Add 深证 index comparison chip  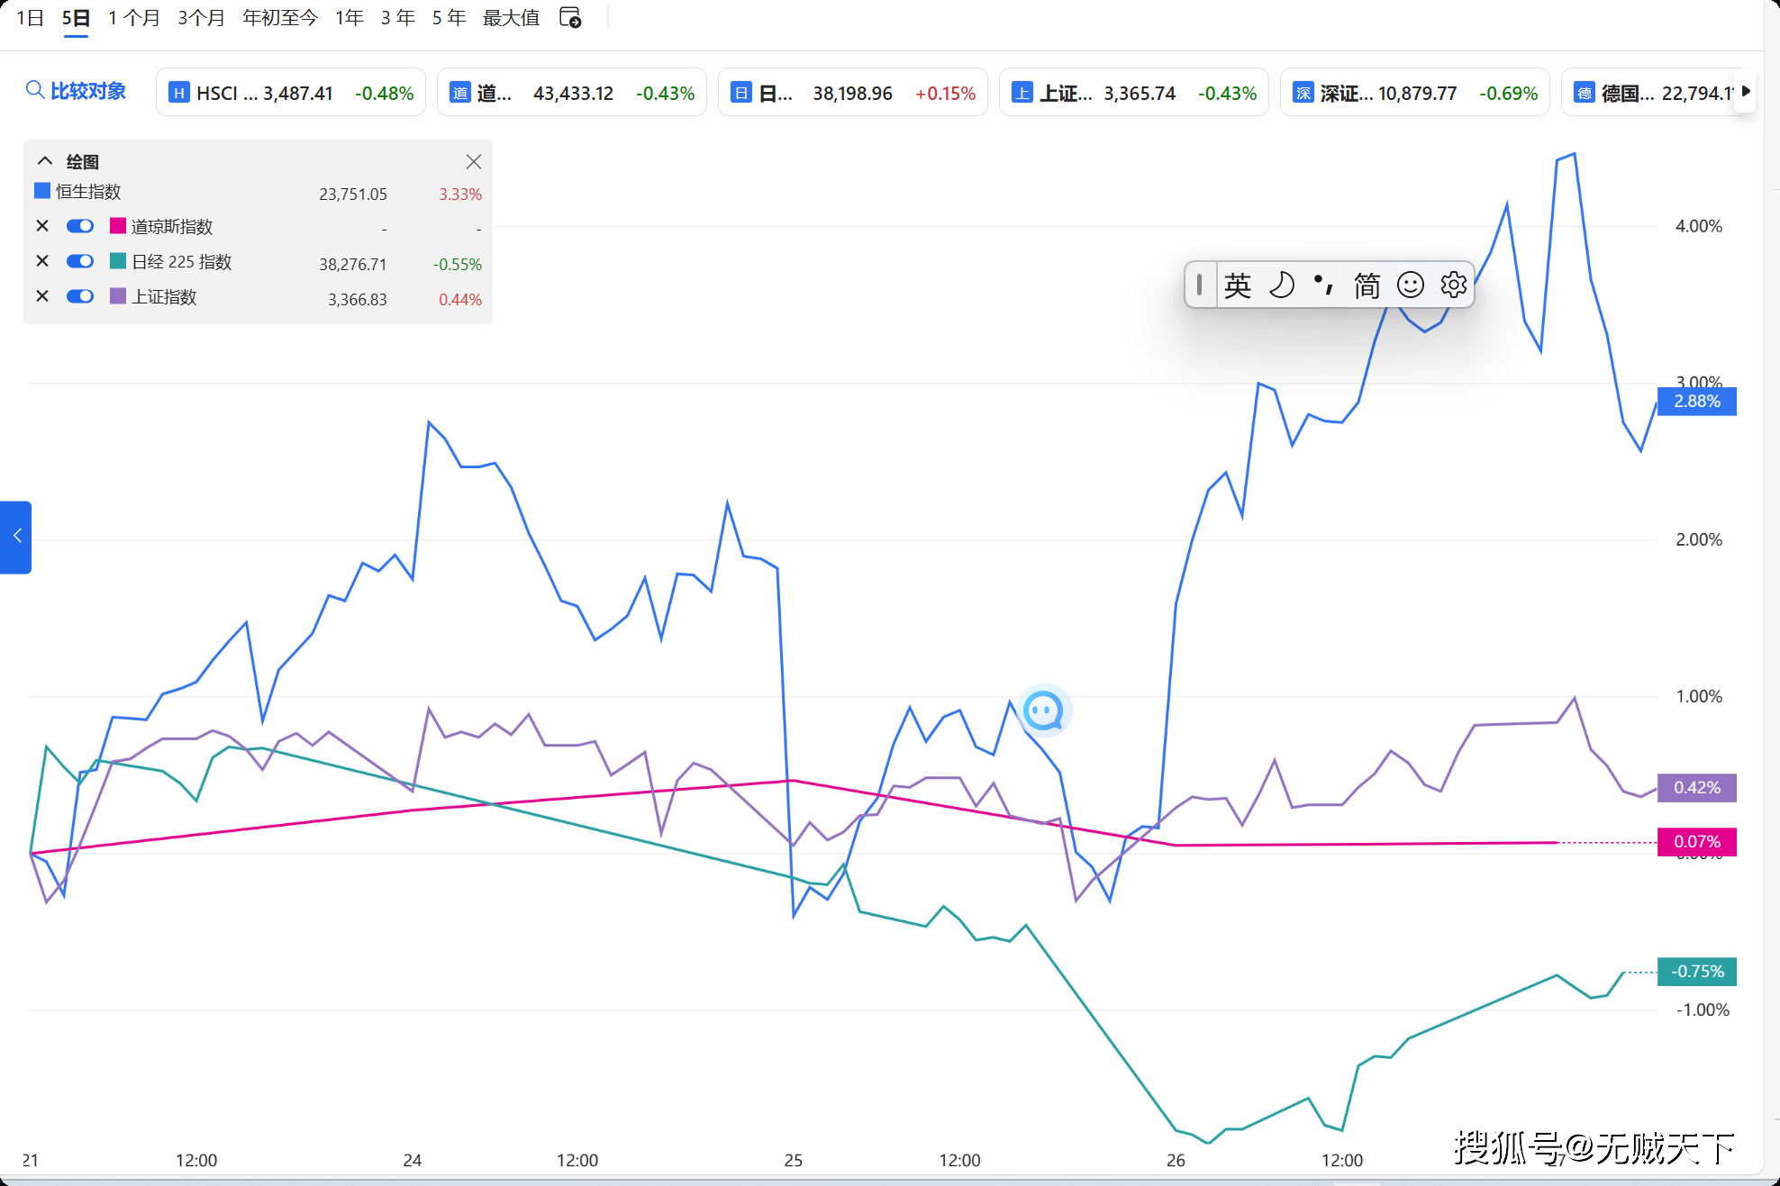(1413, 93)
